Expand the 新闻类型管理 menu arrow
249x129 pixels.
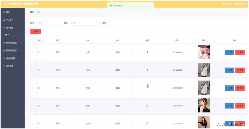pyautogui.click(x=21, y=50)
